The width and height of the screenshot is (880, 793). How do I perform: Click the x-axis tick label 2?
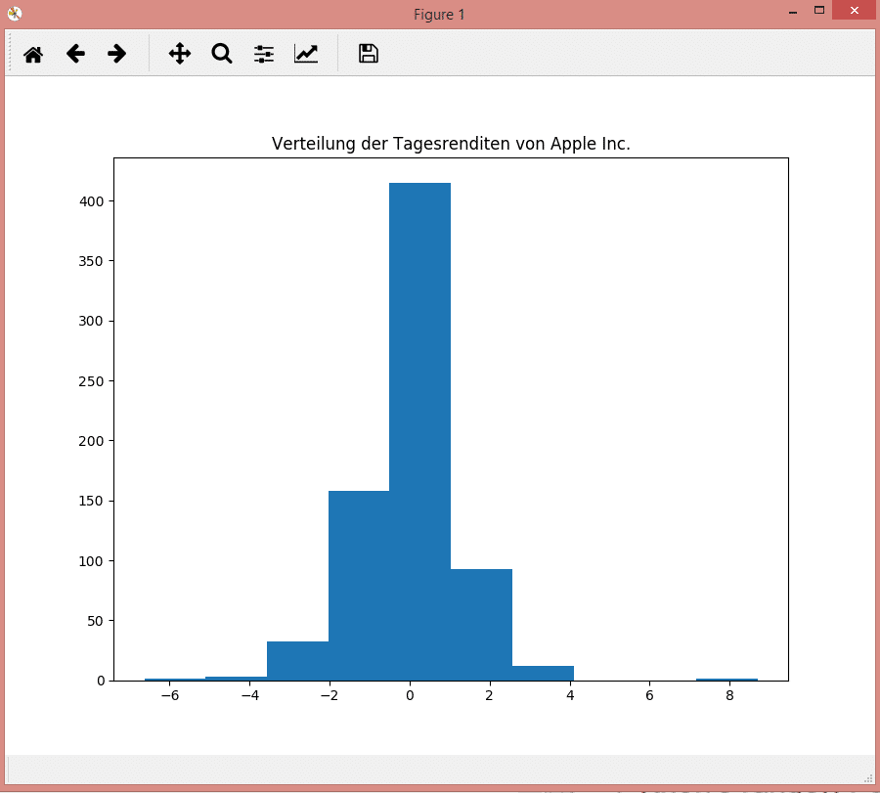coord(490,696)
